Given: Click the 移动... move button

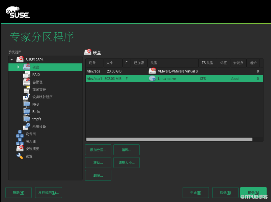Looking at the screenshot, I should tap(98, 163).
